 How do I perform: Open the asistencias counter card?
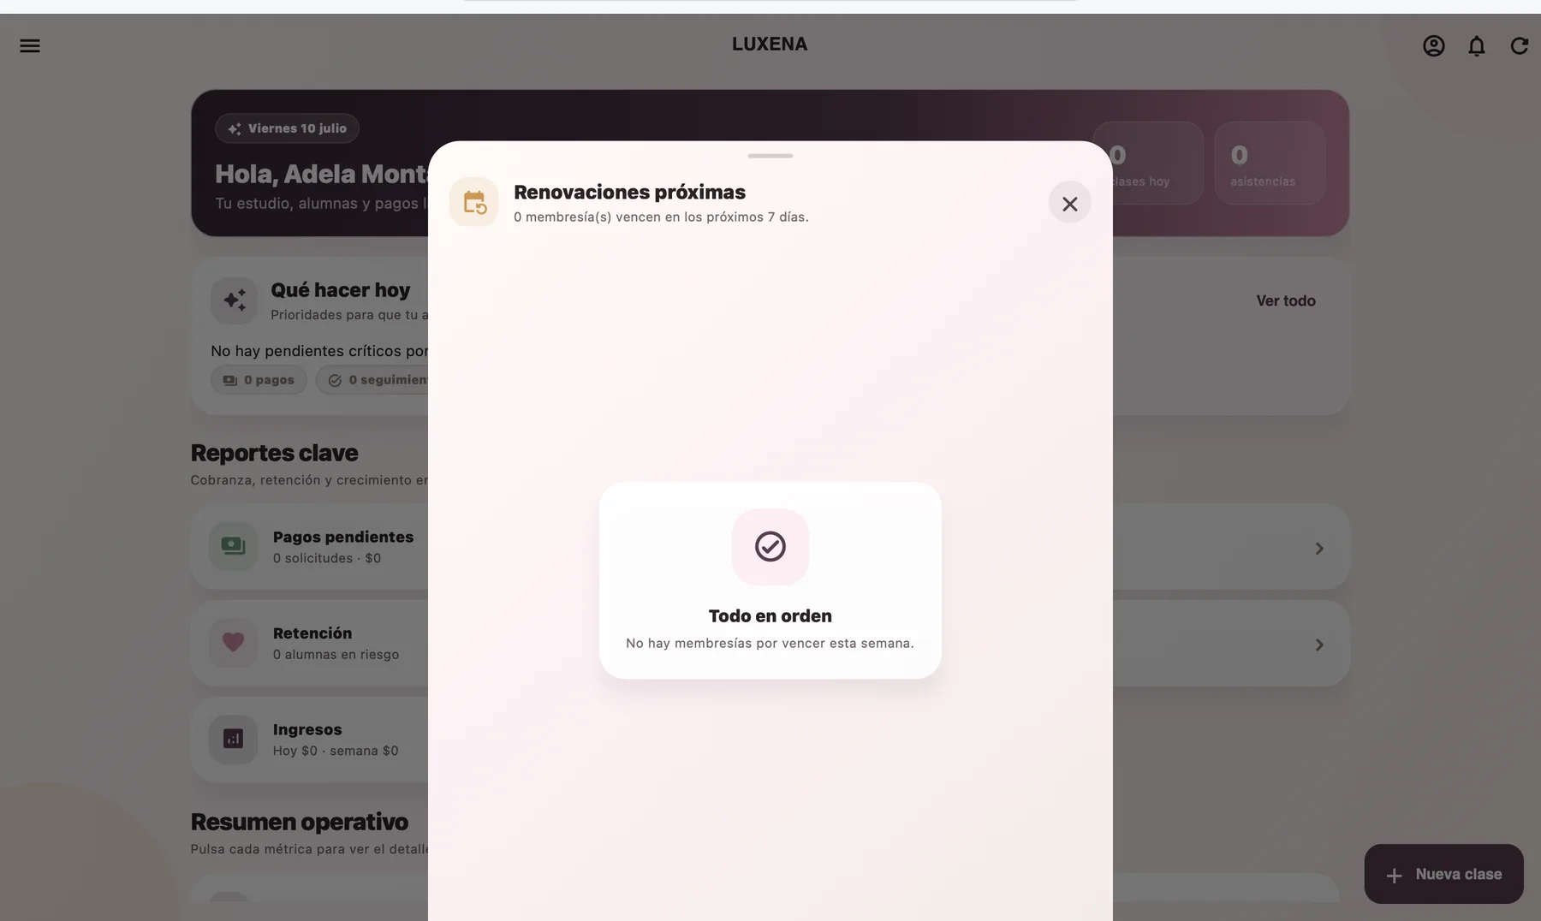(1270, 163)
